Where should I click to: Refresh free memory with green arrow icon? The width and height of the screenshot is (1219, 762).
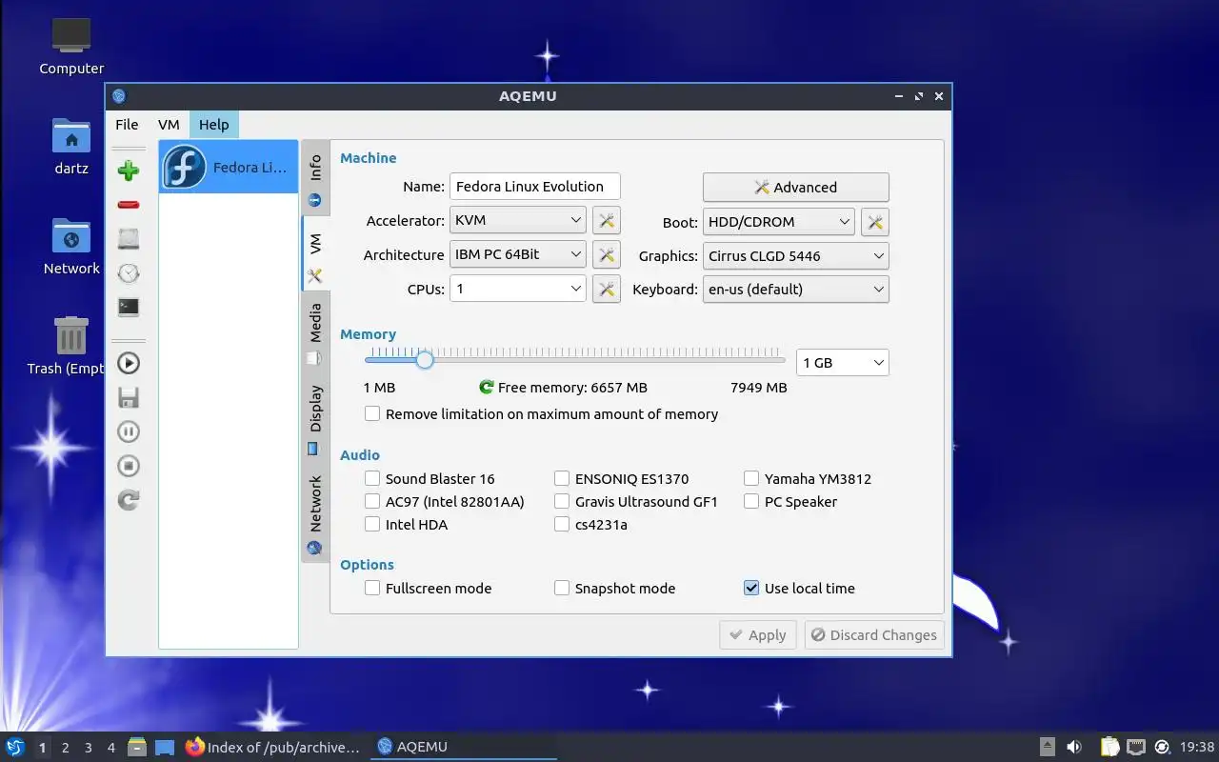coord(487,388)
